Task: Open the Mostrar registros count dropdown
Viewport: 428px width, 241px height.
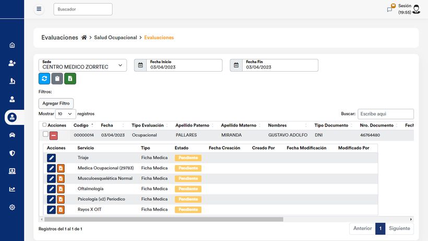Action: pos(66,114)
